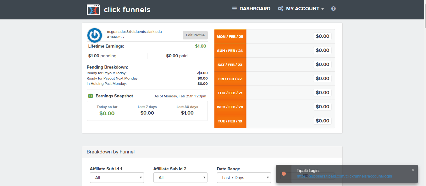Select the THU / FEB / 21 date row label
The height and width of the screenshot is (186, 426).
(230, 93)
